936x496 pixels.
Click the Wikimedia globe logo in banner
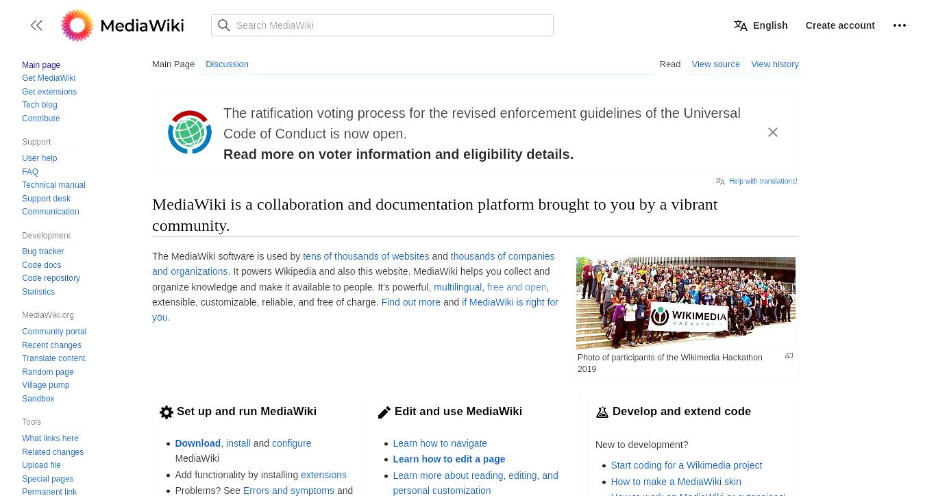pos(190,132)
